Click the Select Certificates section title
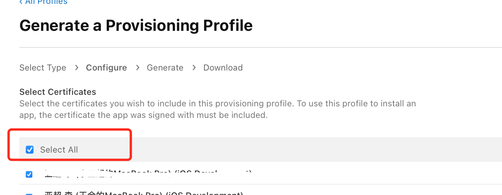 58,92
